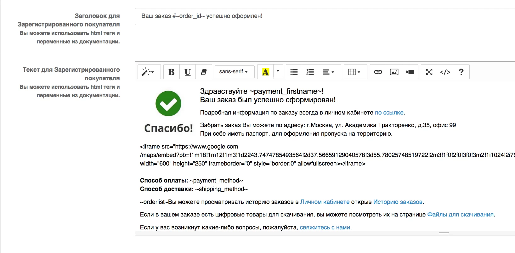The height and width of the screenshot is (253, 515).
Task: Insert an unordered bullet list
Action: point(294,72)
